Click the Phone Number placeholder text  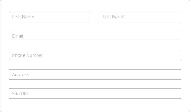coord(28,55)
